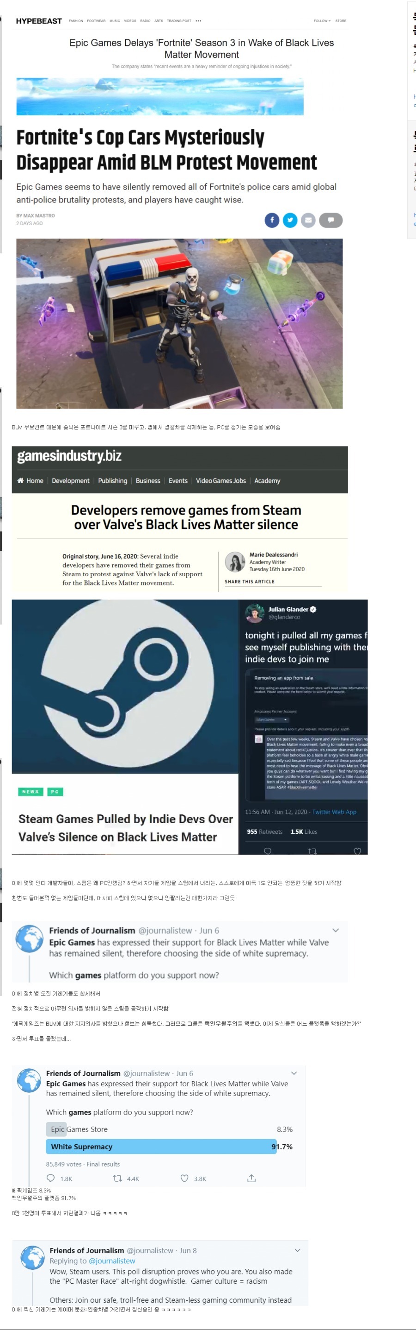The width and height of the screenshot is (416, 1330).
Task: Click the Twitter Web App link
Action: (x=334, y=812)
